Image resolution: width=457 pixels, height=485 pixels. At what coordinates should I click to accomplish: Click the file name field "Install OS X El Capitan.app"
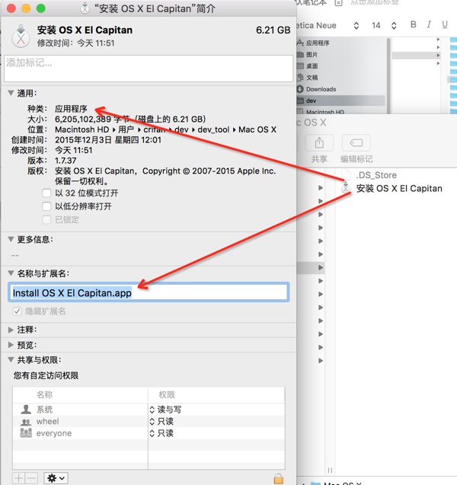tap(149, 292)
